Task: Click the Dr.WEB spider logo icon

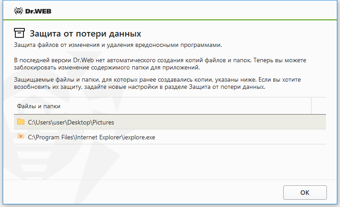Action: (18, 11)
